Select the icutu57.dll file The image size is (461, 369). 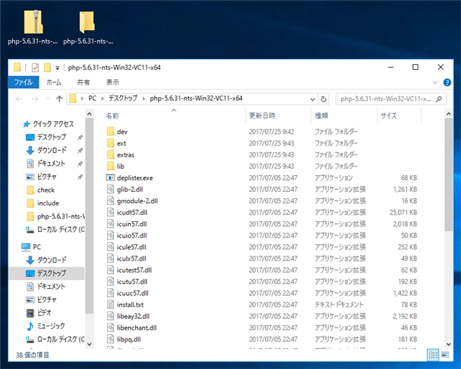tap(127, 281)
